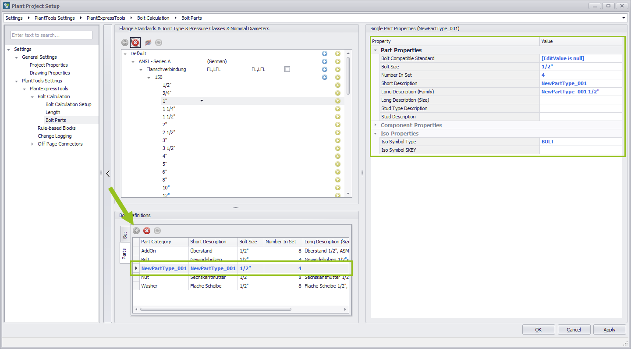Viewport: 631px width, 349px height.
Task: Click the Cancel button
Action: coord(574,330)
